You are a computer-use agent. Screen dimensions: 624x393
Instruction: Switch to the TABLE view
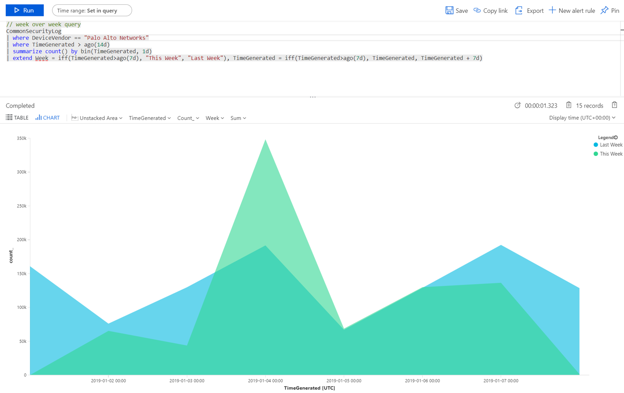17,117
